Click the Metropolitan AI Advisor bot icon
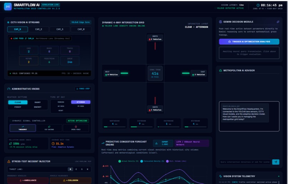The image size is (288, 184). click(220, 70)
